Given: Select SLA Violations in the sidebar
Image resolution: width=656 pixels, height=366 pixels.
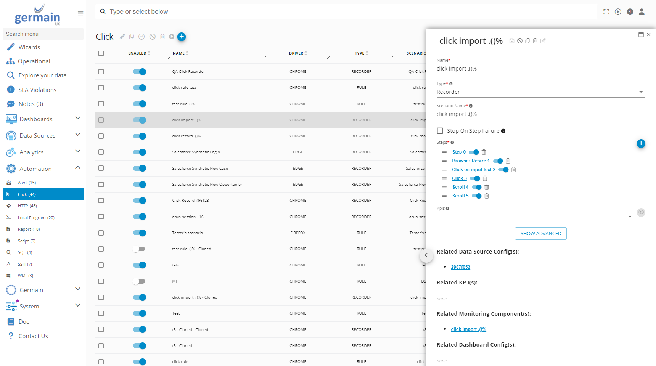Looking at the screenshot, I should (37, 90).
